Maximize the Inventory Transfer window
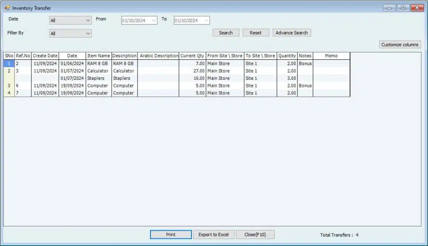The image size is (428, 246). [x=403, y=8]
